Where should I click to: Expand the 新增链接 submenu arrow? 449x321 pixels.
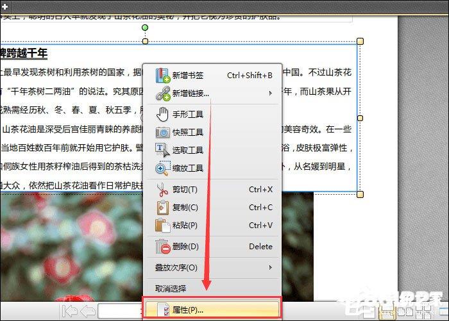(x=270, y=94)
